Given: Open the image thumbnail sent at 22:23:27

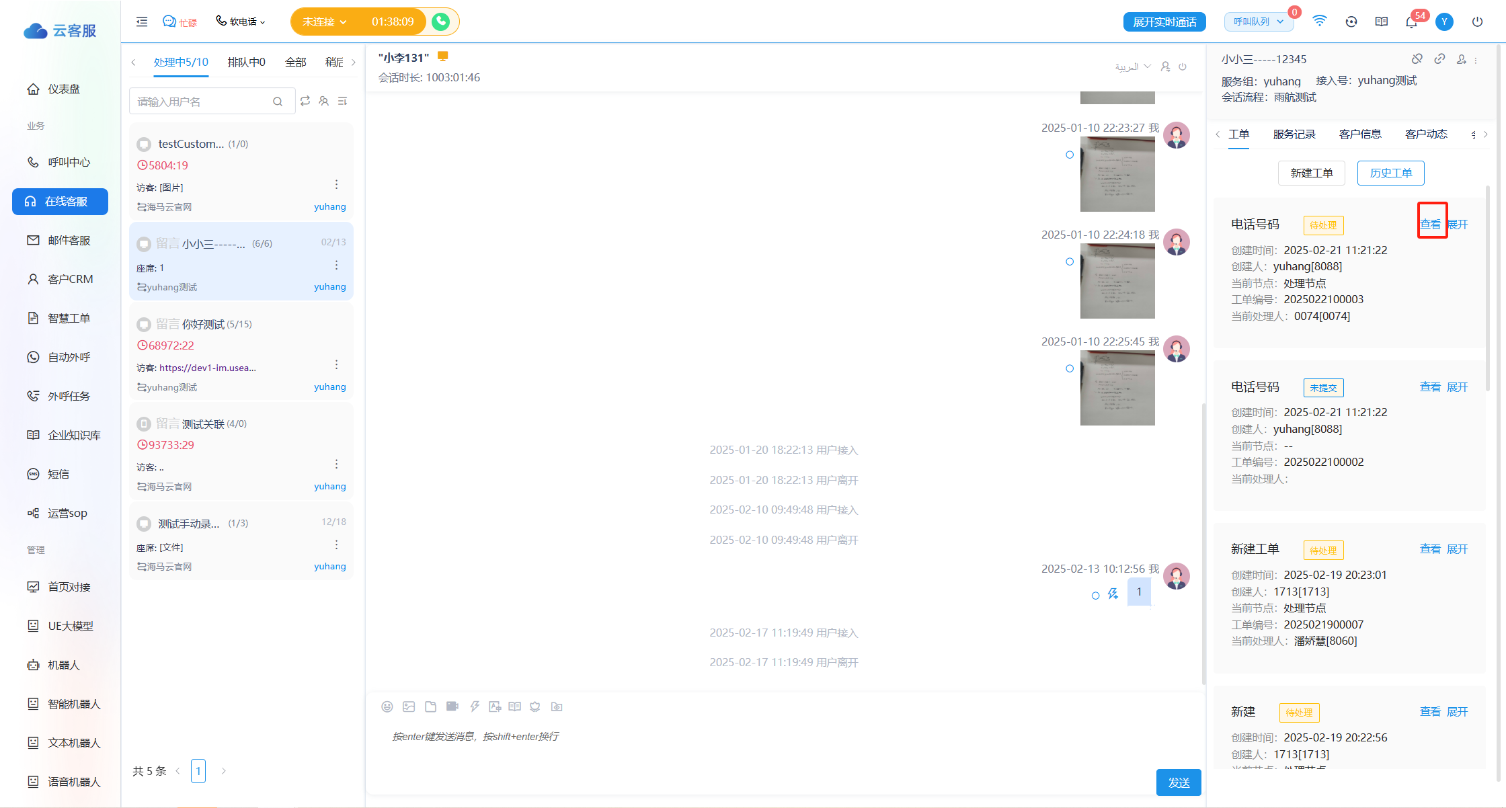Looking at the screenshot, I should [1117, 174].
